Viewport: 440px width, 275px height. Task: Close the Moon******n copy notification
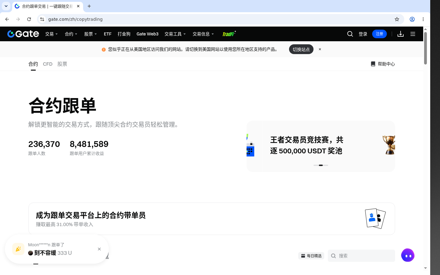tap(99, 249)
